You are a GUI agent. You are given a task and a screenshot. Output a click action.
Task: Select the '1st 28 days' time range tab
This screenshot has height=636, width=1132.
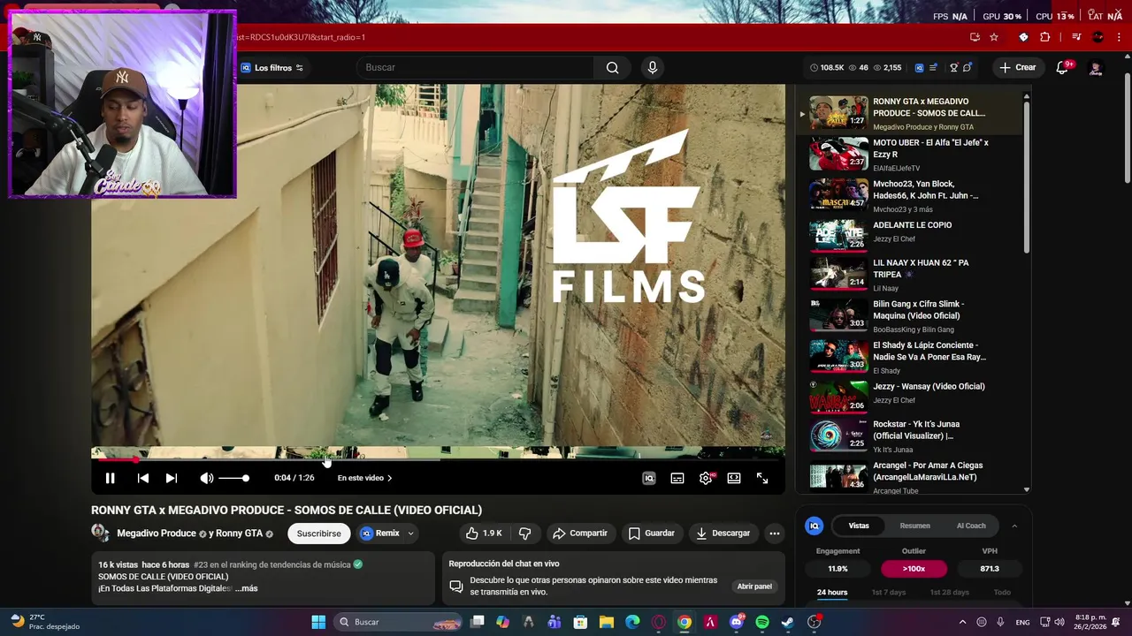pyautogui.click(x=949, y=593)
